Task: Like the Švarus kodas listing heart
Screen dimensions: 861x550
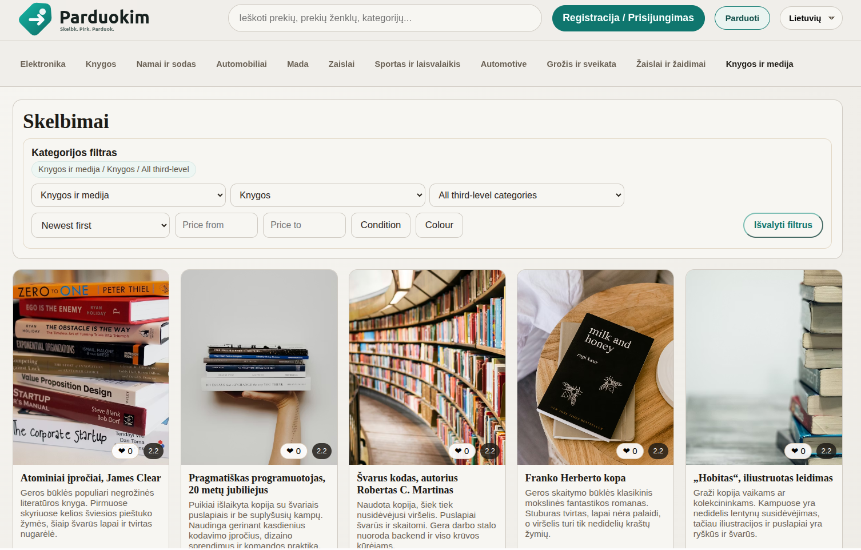Action: [462, 451]
